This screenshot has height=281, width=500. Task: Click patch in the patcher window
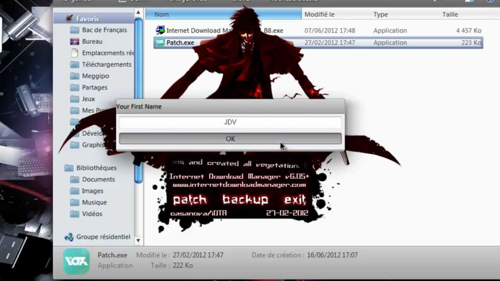[x=189, y=200]
